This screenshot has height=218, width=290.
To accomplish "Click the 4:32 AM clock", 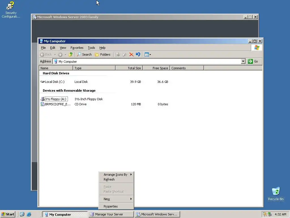I will (280, 214).
